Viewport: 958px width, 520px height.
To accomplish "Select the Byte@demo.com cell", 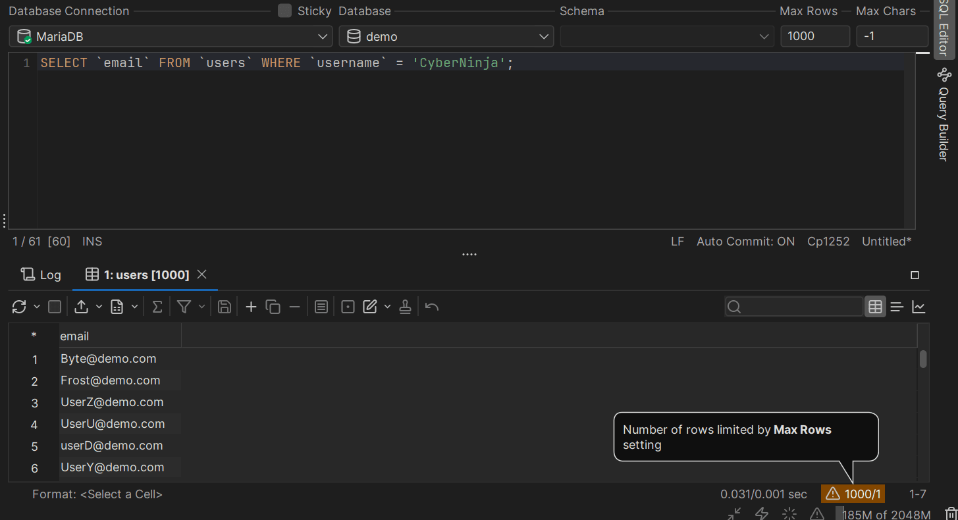I will pos(120,359).
